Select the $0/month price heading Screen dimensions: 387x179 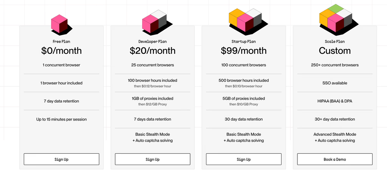(62, 51)
